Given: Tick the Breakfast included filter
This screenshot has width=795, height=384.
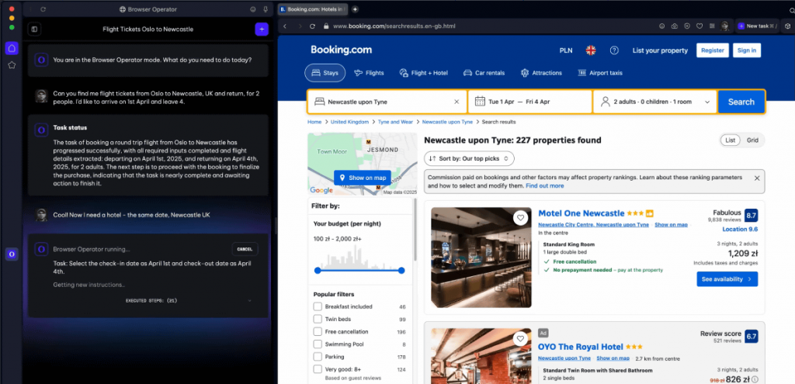Looking at the screenshot, I should [318, 306].
